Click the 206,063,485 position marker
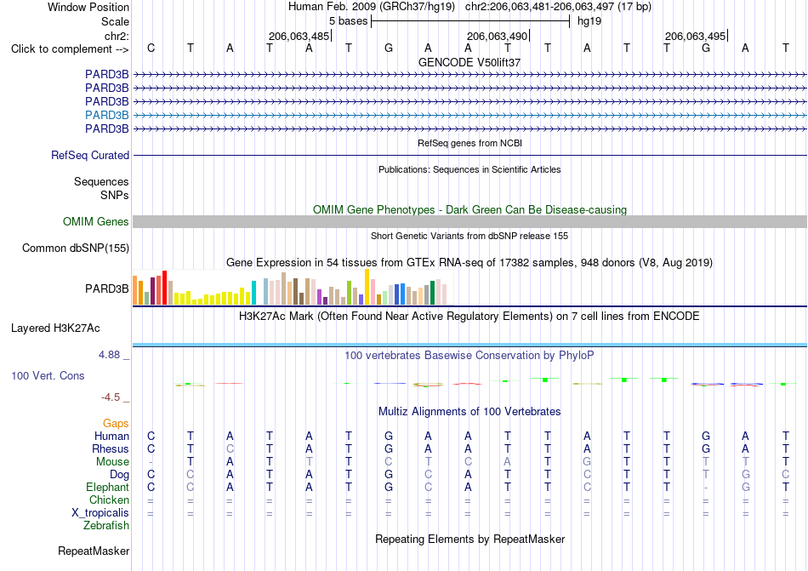Image resolution: width=808 pixels, height=571 pixels. point(299,36)
